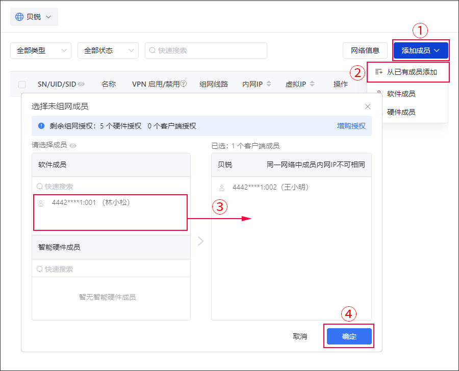
Task: Click the 已选: 1 个客户端成员 label
Action: [246, 146]
